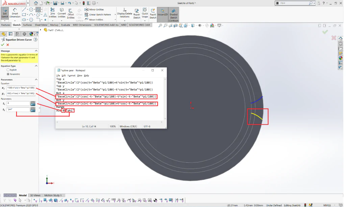
Task: Toggle the lock beside the t2 parameter
Action: (x=33, y=110)
